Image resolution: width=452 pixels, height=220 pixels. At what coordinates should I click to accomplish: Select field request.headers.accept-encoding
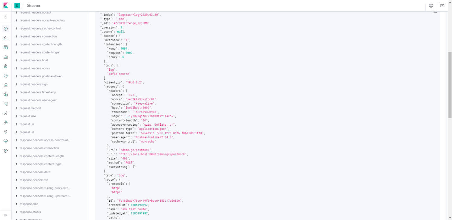[x=42, y=20]
